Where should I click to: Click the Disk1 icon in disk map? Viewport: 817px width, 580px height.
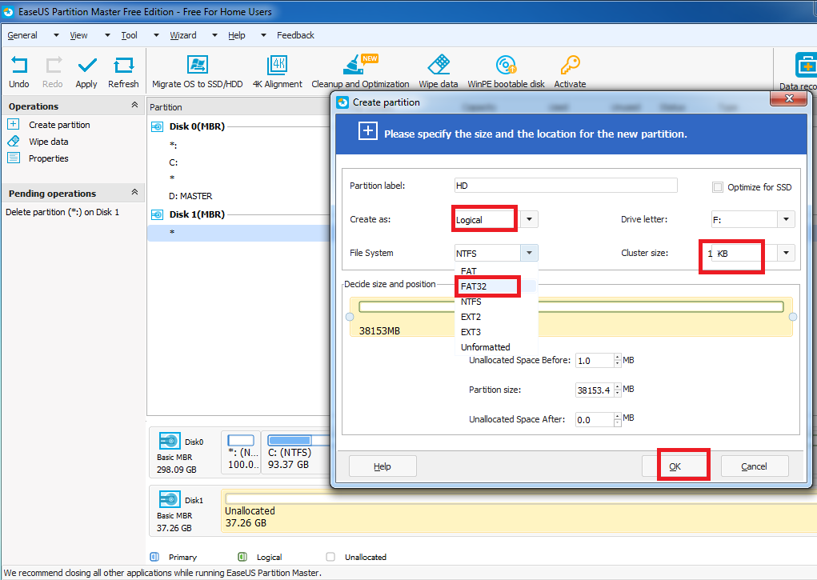[170, 500]
